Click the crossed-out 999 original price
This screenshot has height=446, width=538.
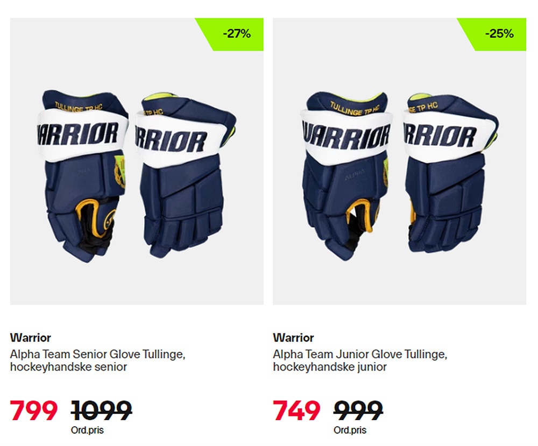358,410
